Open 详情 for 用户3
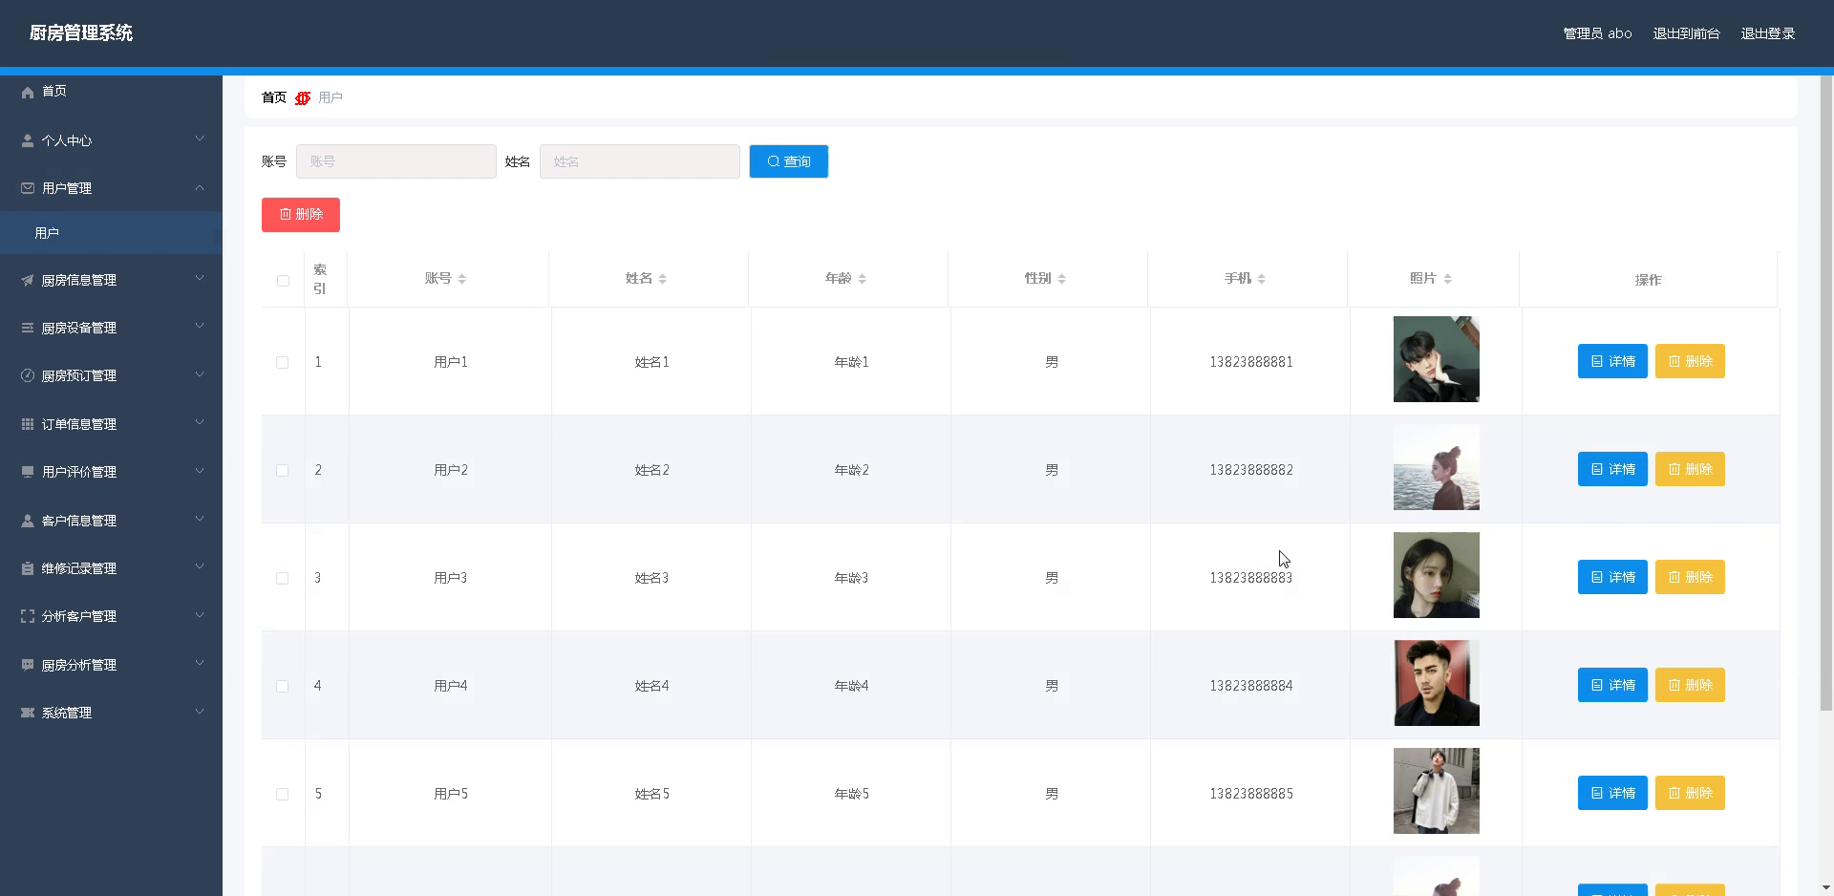Image resolution: width=1834 pixels, height=896 pixels. [1612, 577]
